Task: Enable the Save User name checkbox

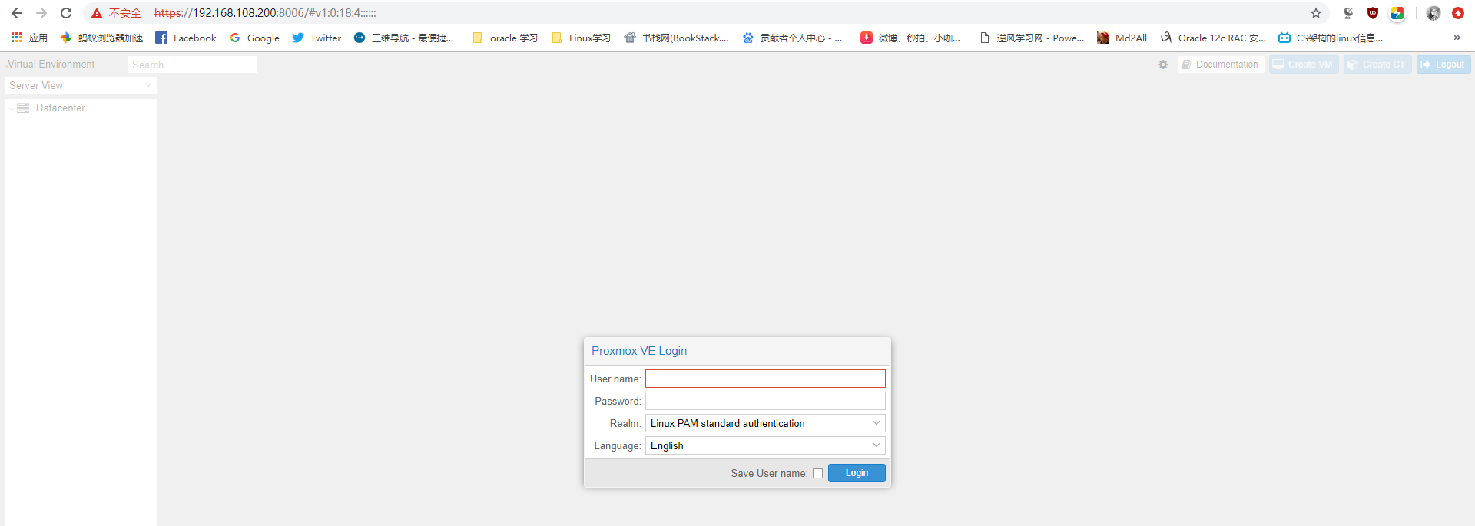Action: (817, 473)
